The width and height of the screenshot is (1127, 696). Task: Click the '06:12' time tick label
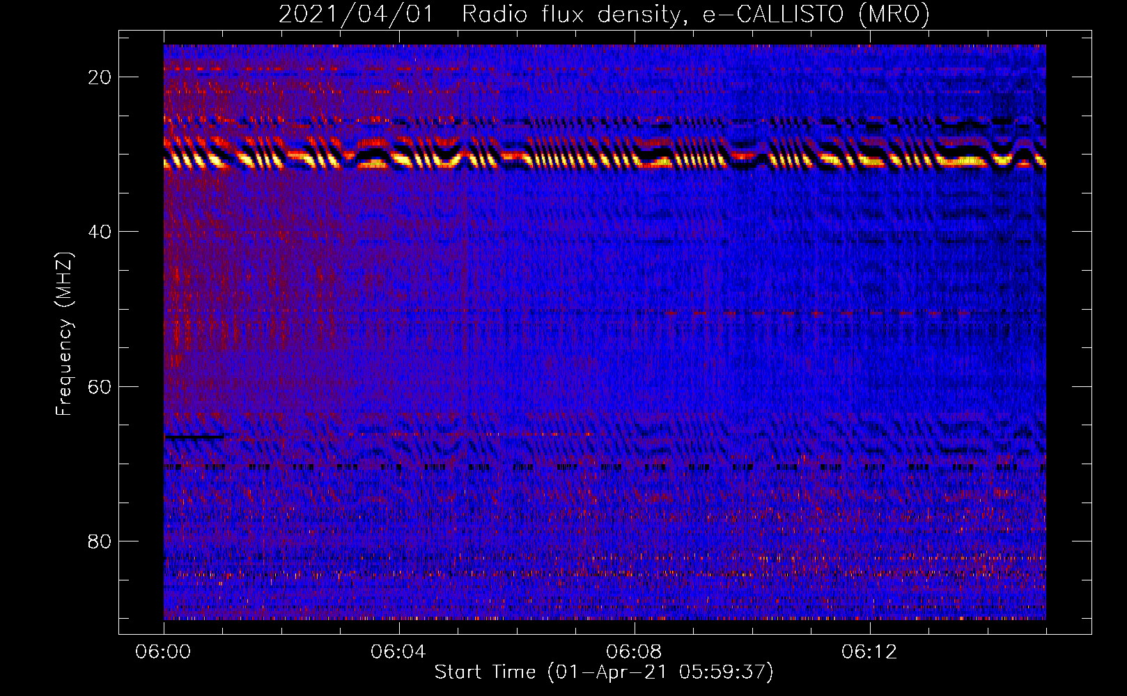869,652
